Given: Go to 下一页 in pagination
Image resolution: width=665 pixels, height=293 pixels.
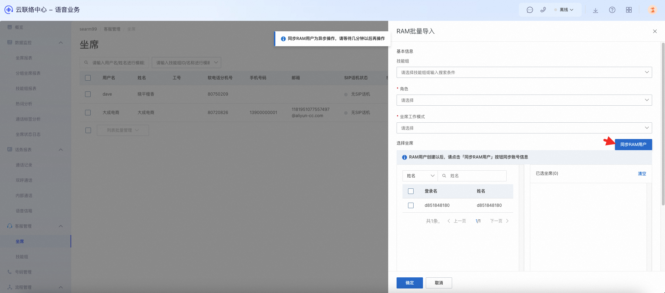Looking at the screenshot, I should 499,221.
